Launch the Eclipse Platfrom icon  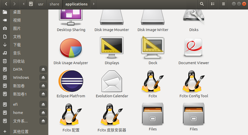click(x=71, y=81)
